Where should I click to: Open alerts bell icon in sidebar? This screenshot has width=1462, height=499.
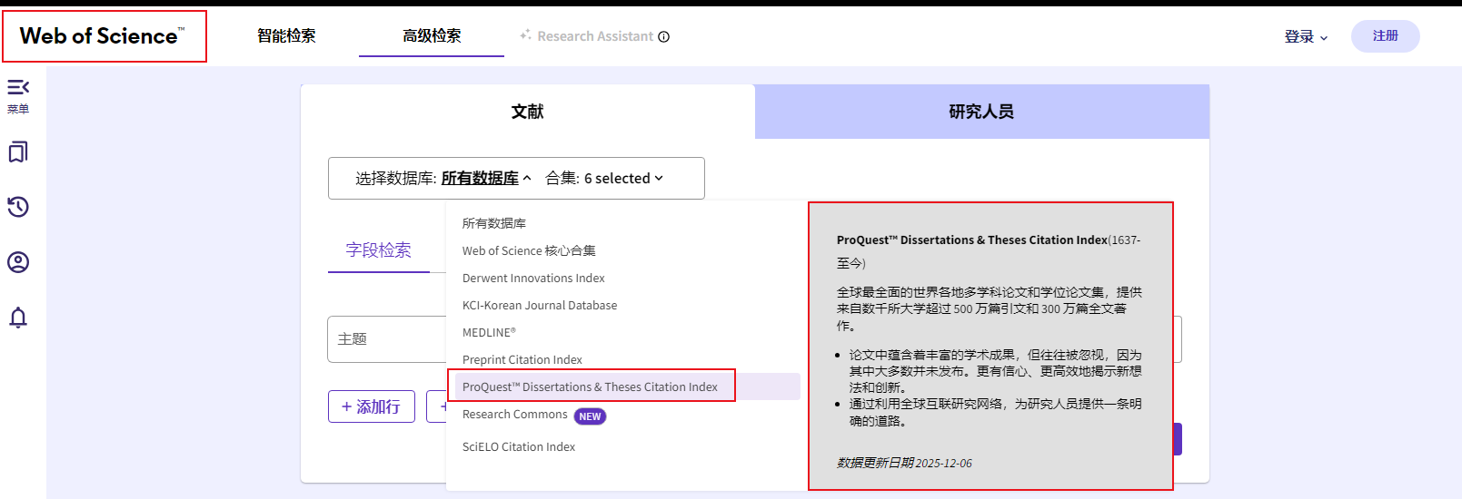pos(18,318)
